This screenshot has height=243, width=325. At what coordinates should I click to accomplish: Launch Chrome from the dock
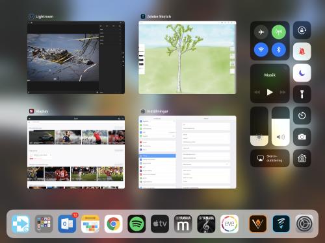pos(113,224)
